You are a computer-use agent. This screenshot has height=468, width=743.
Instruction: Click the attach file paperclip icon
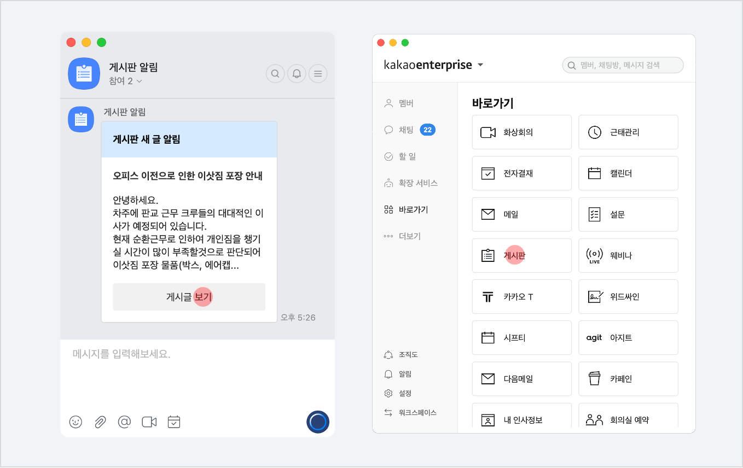[100, 422]
